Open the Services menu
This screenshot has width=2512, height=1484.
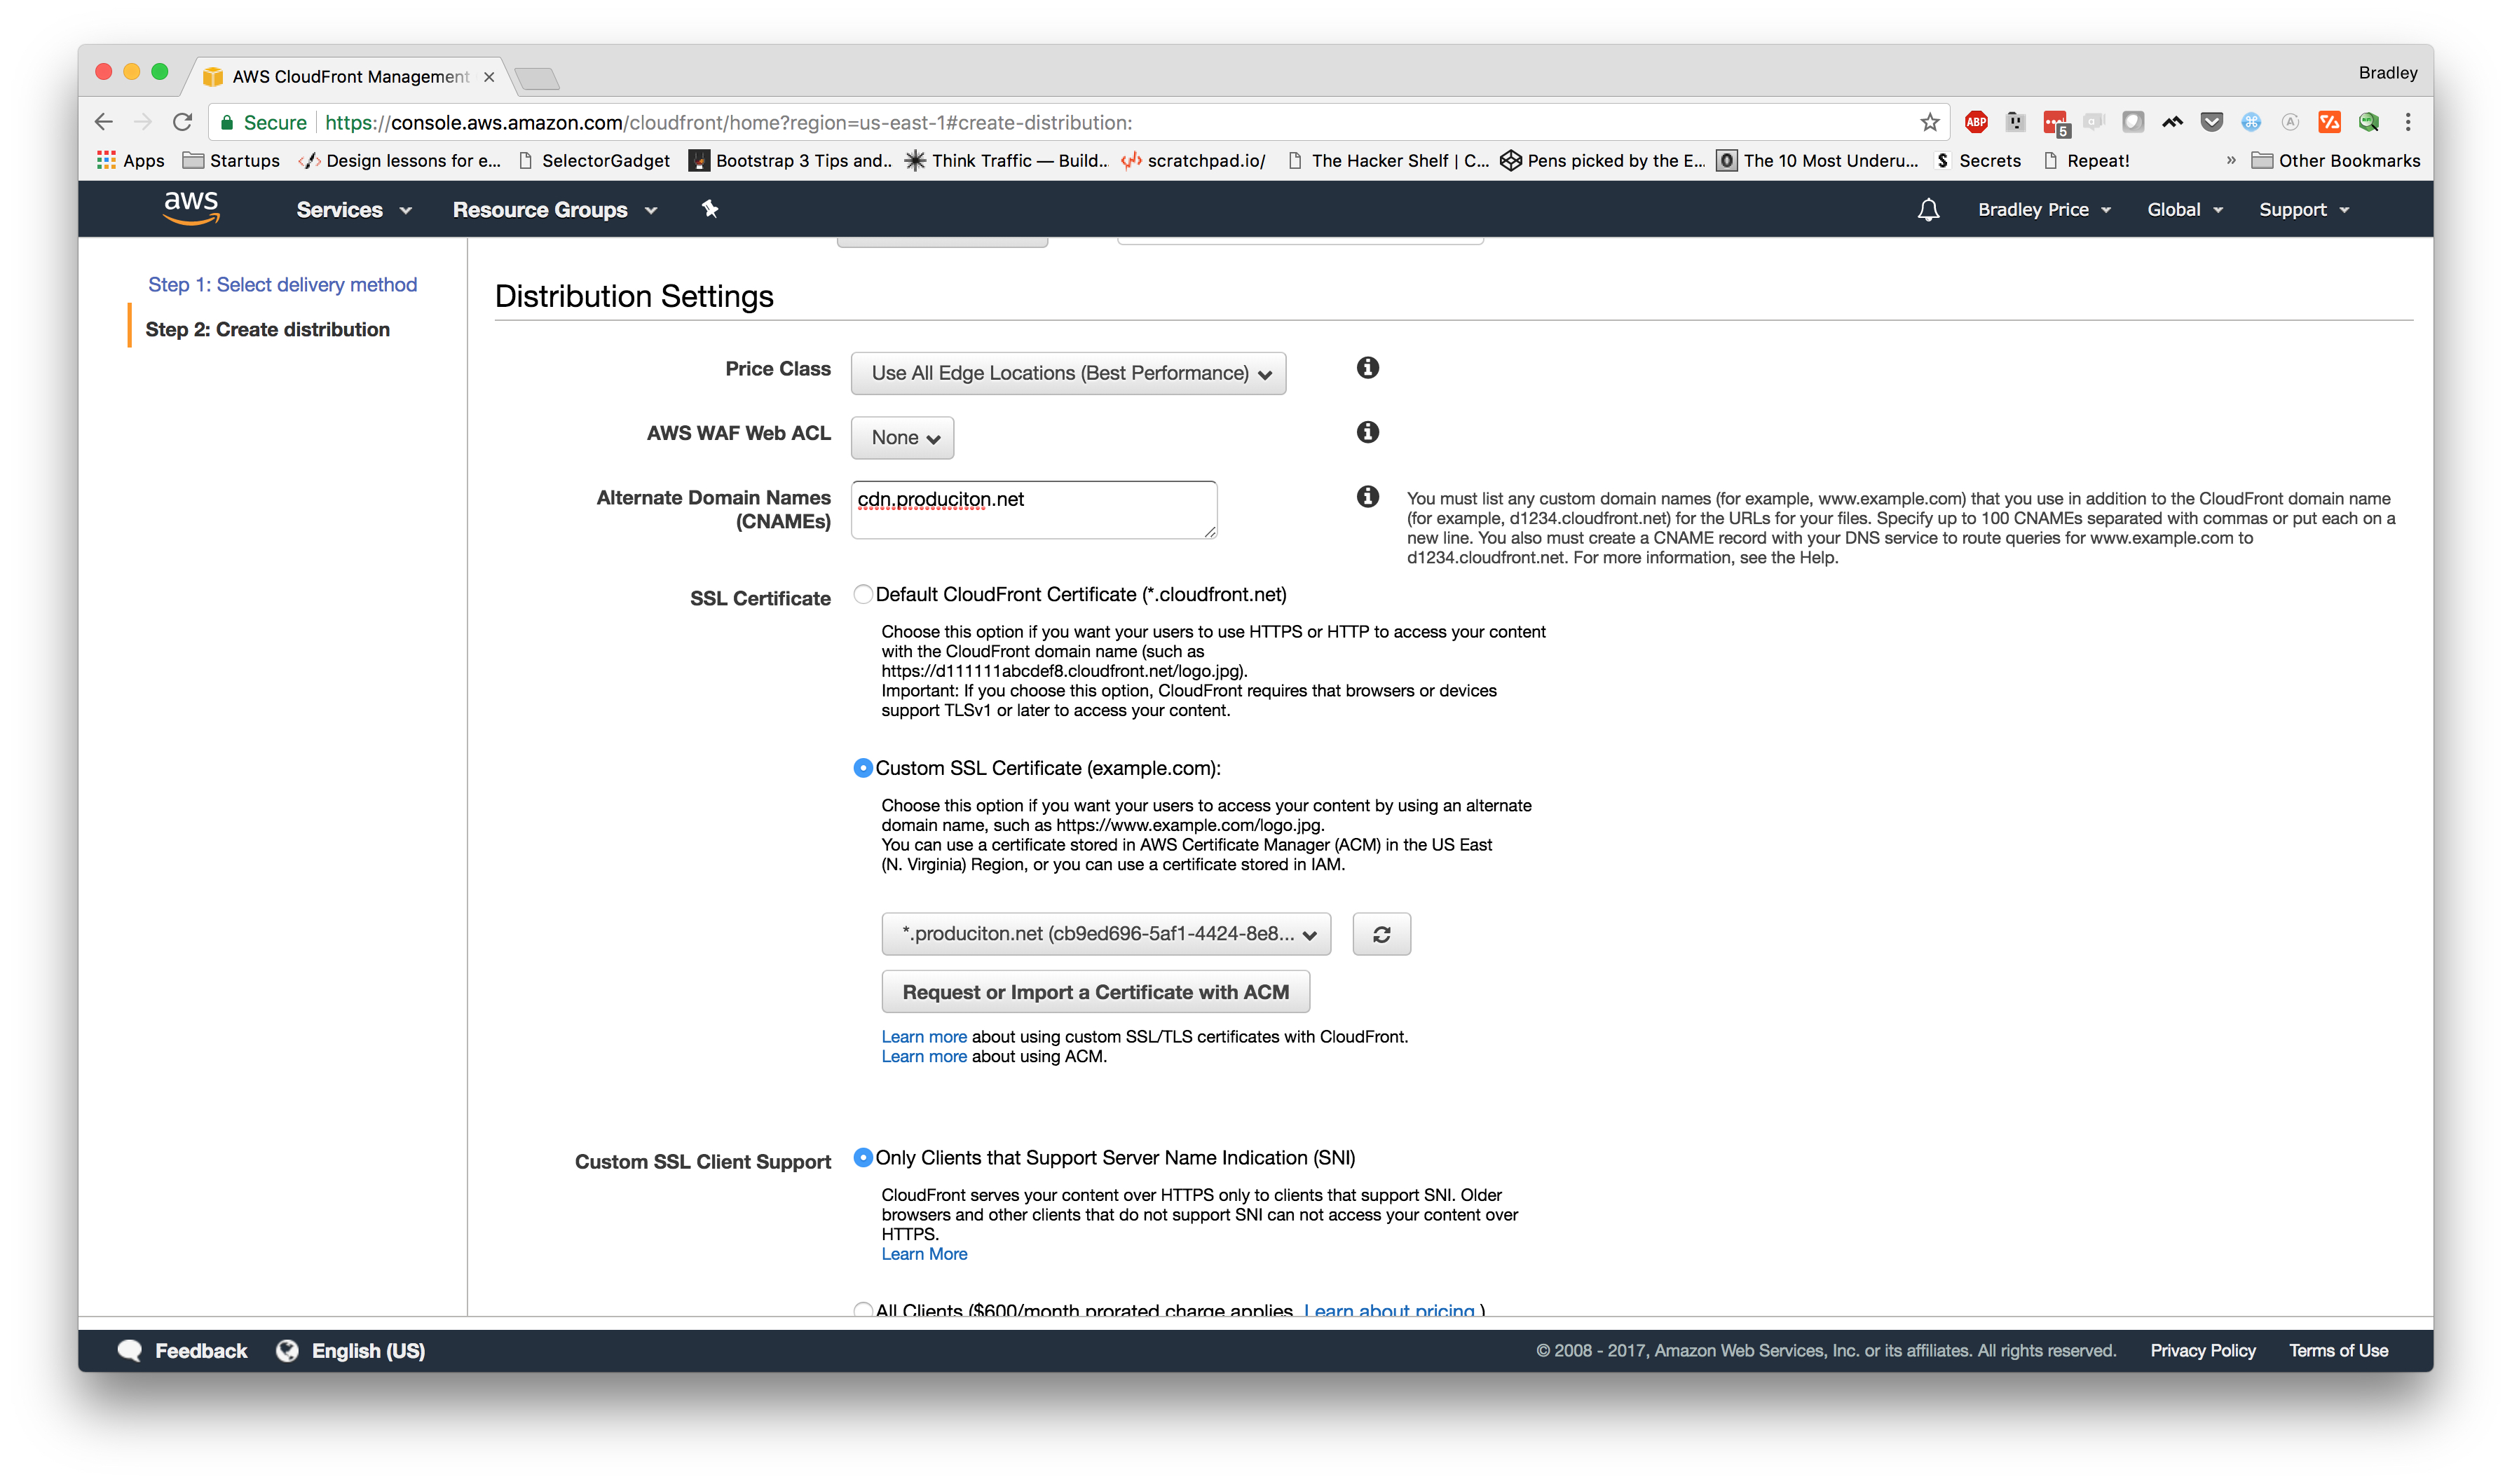[x=353, y=210]
